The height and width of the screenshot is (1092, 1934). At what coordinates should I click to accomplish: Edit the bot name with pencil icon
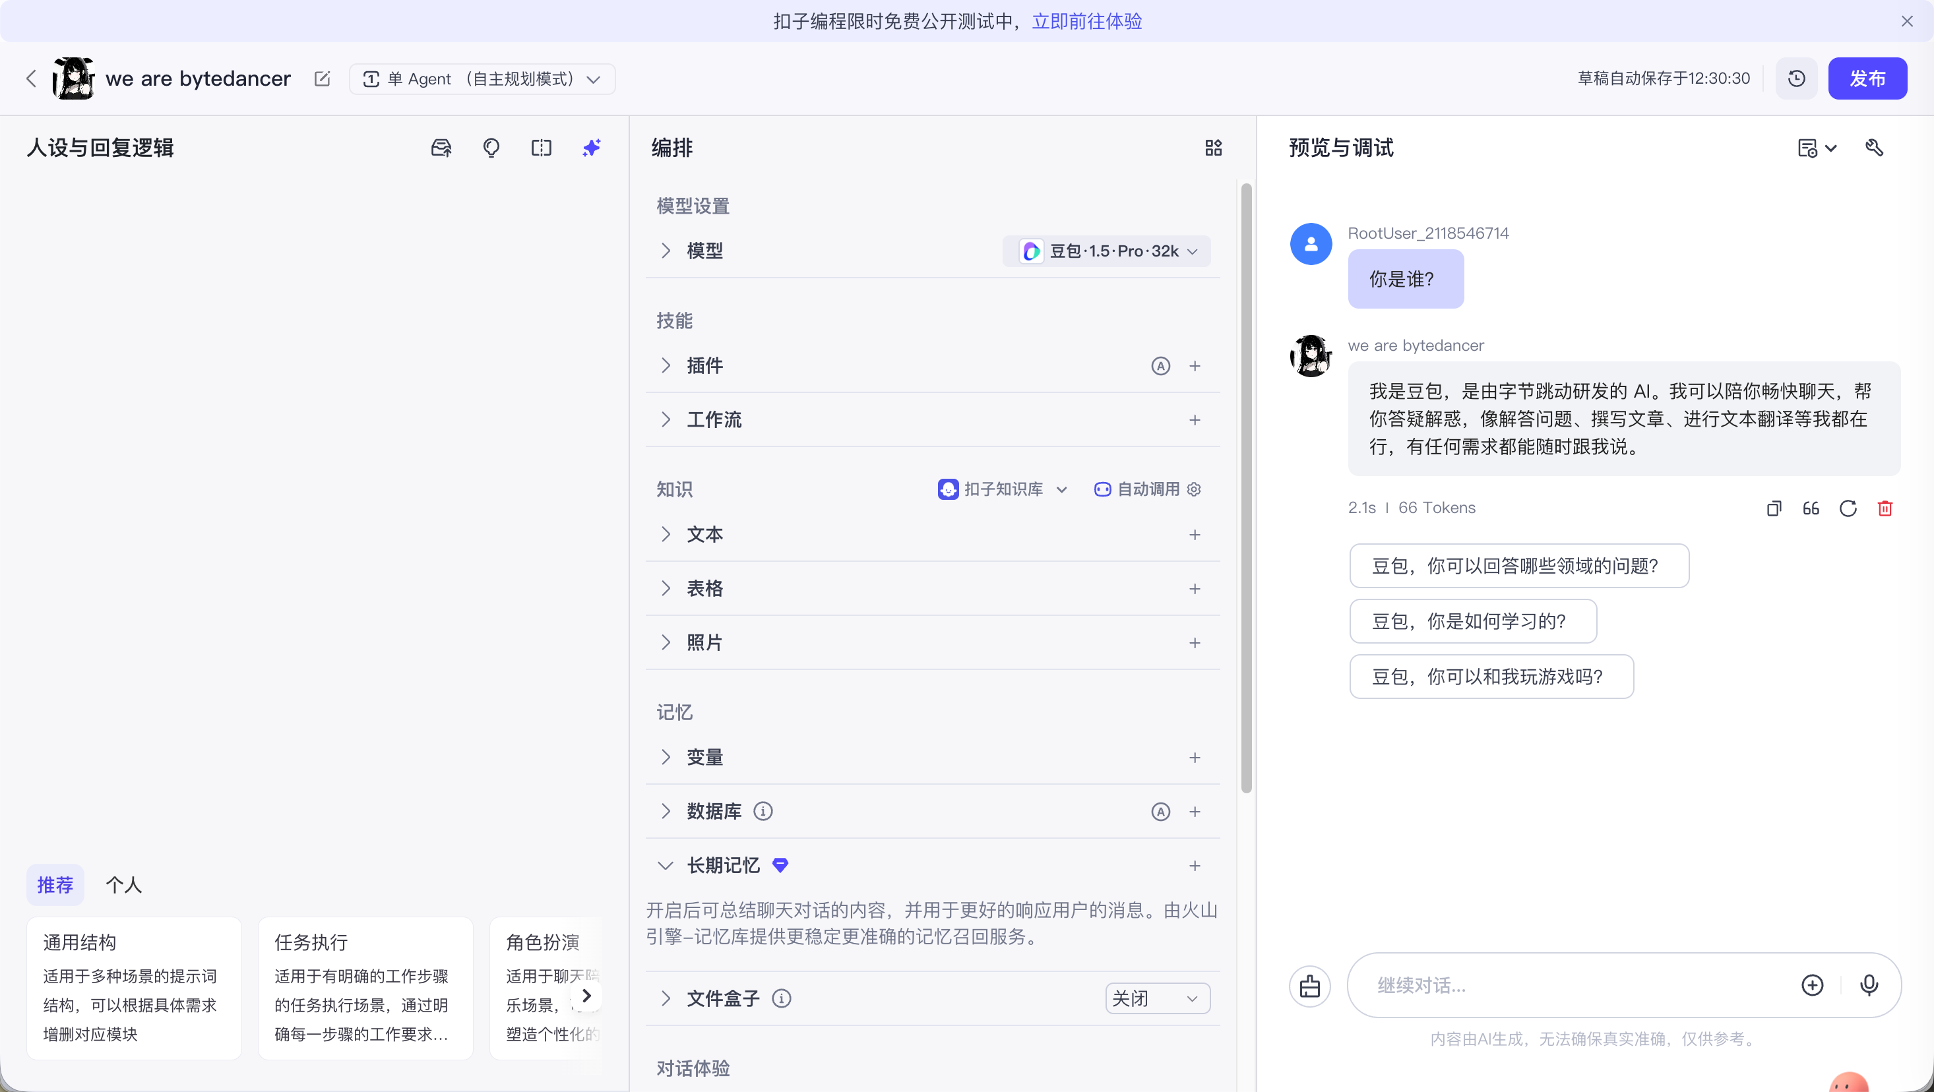[x=322, y=79]
